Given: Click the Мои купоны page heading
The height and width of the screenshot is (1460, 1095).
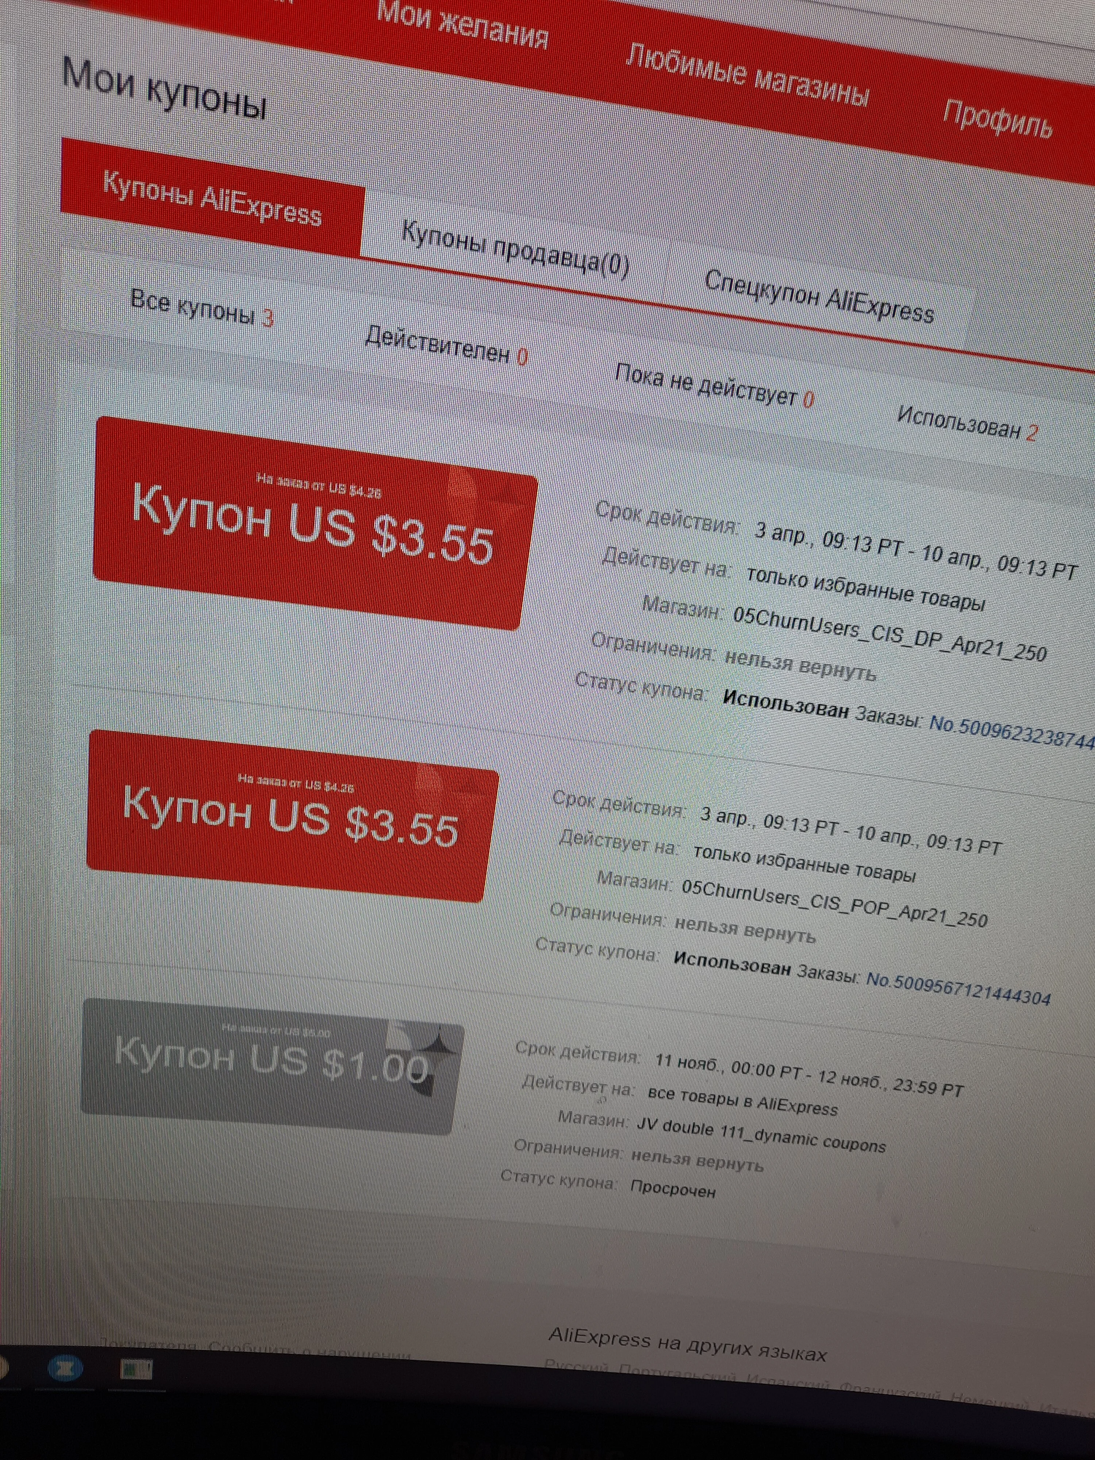Looking at the screenshot, I should click(164, 90).
